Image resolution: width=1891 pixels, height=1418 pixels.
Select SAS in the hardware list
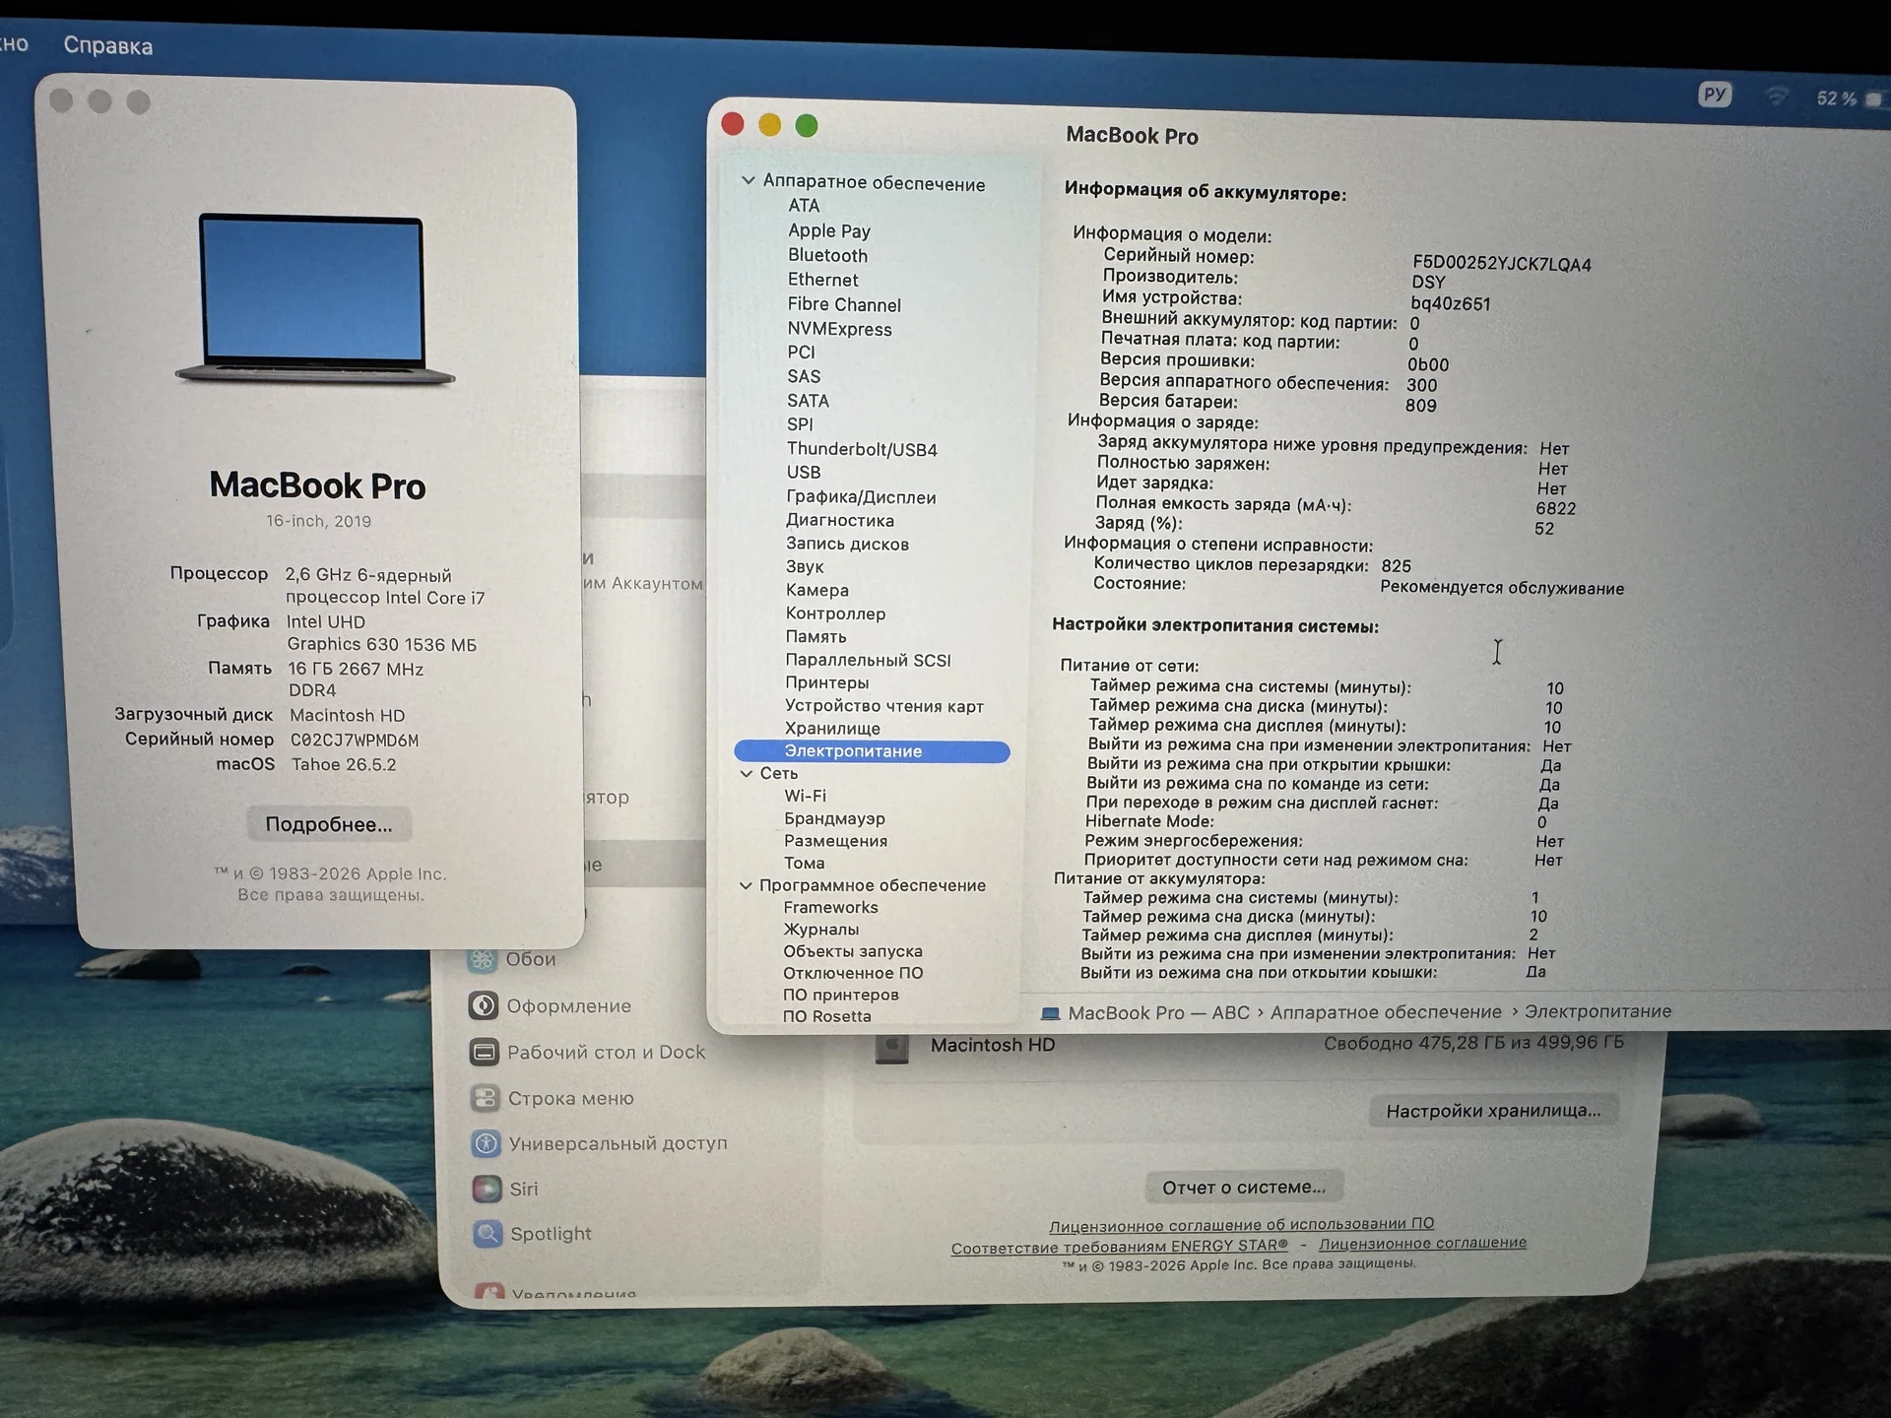click(804, 376)
